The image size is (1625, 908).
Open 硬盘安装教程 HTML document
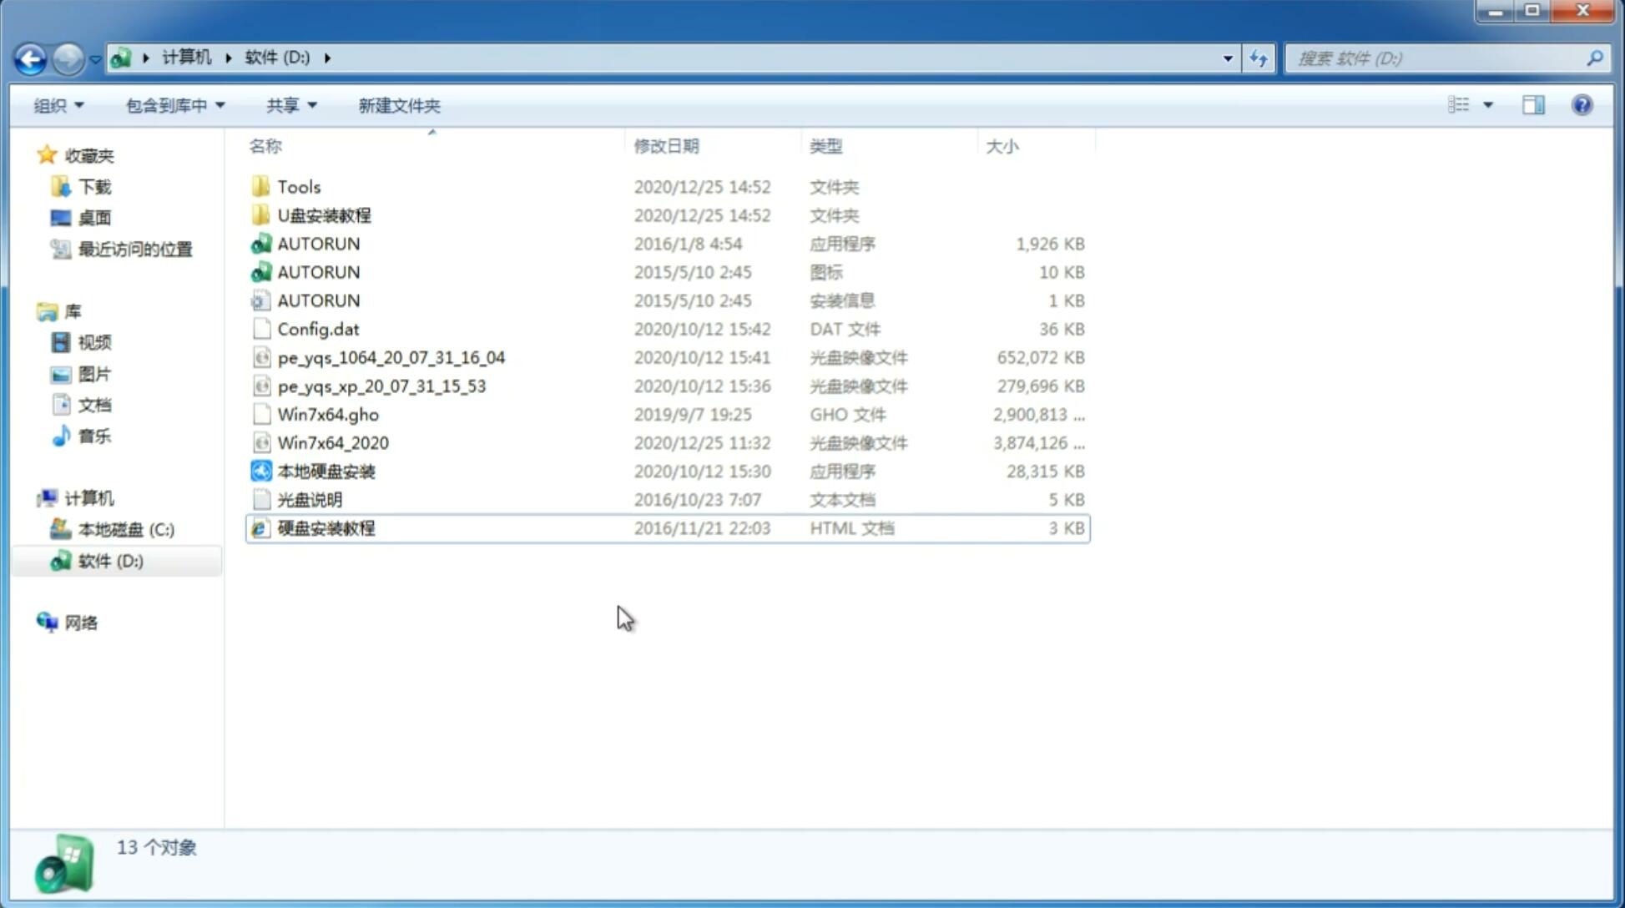coord(325,527)
